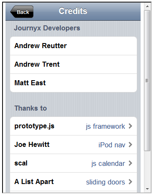Click the chevron next to js framework

point(130,126)
